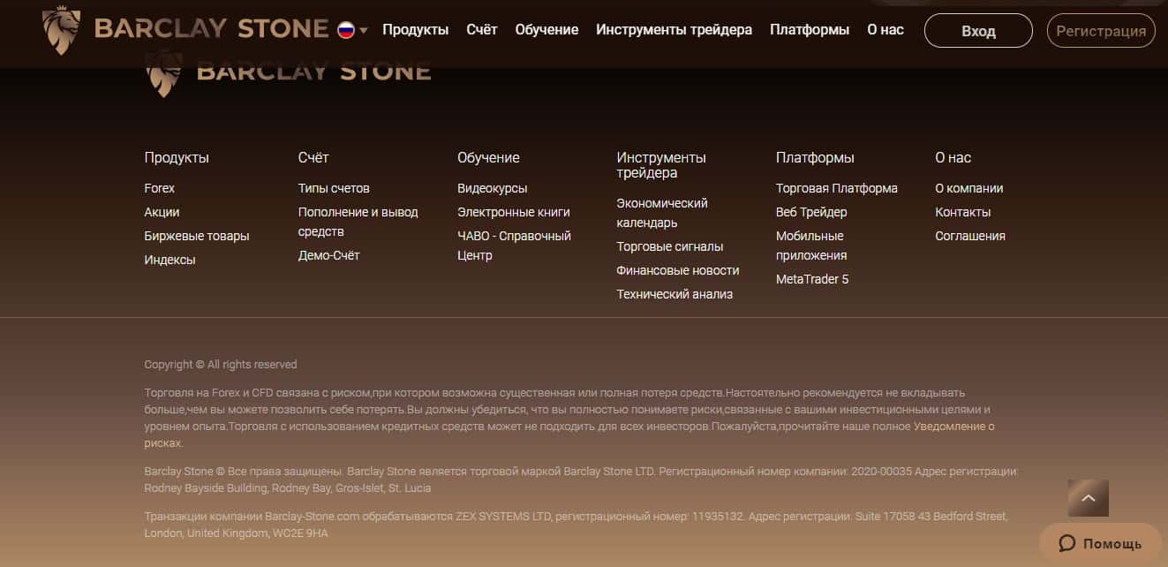Open the Экономический календарь link
This screenshot has width=1168, height=567.
(662, 213)
